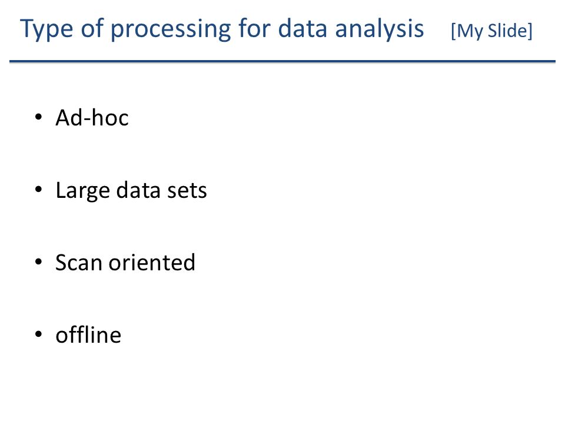Select the 'Large data sets' bullet text
565x424 pixels.
131,190
